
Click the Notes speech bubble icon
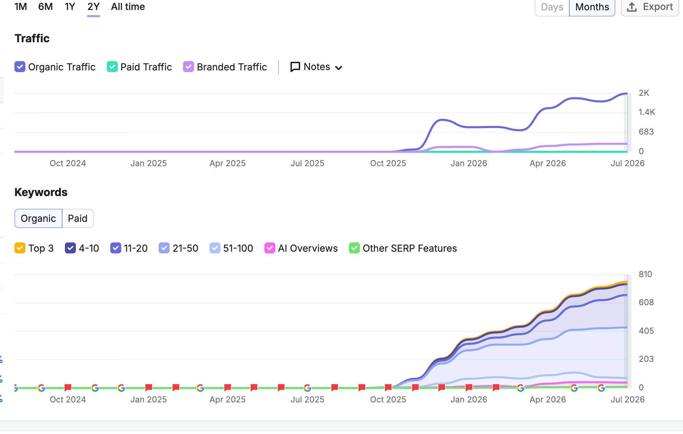295,67
